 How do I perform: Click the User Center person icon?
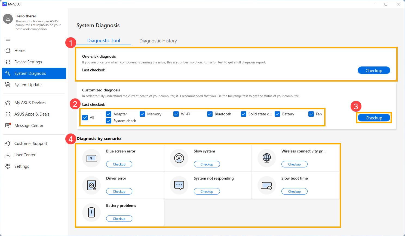point(8,155)
